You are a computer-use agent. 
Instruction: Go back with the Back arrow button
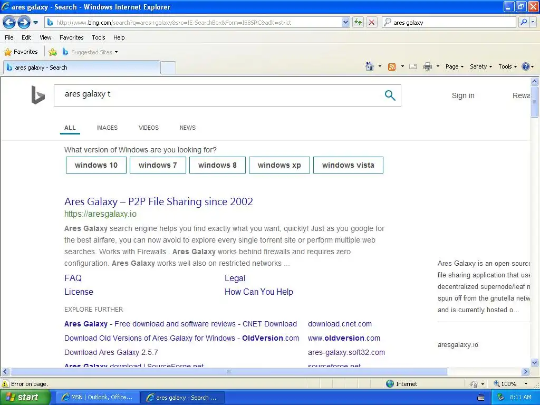[x=9, y=22]
